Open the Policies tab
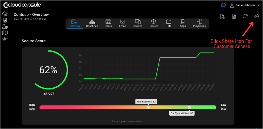Viewport: 263px width, 129px height. pyautogui.click(x=154, y=24)
